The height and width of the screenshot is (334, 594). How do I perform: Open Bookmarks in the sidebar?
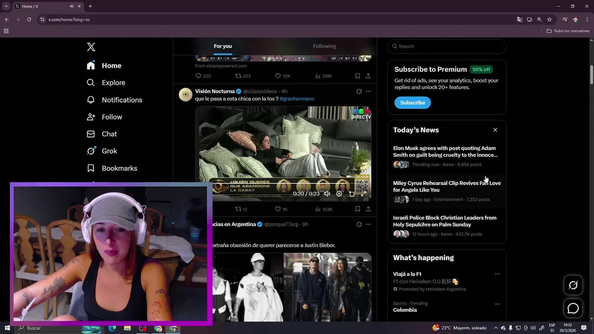point(111,168)
